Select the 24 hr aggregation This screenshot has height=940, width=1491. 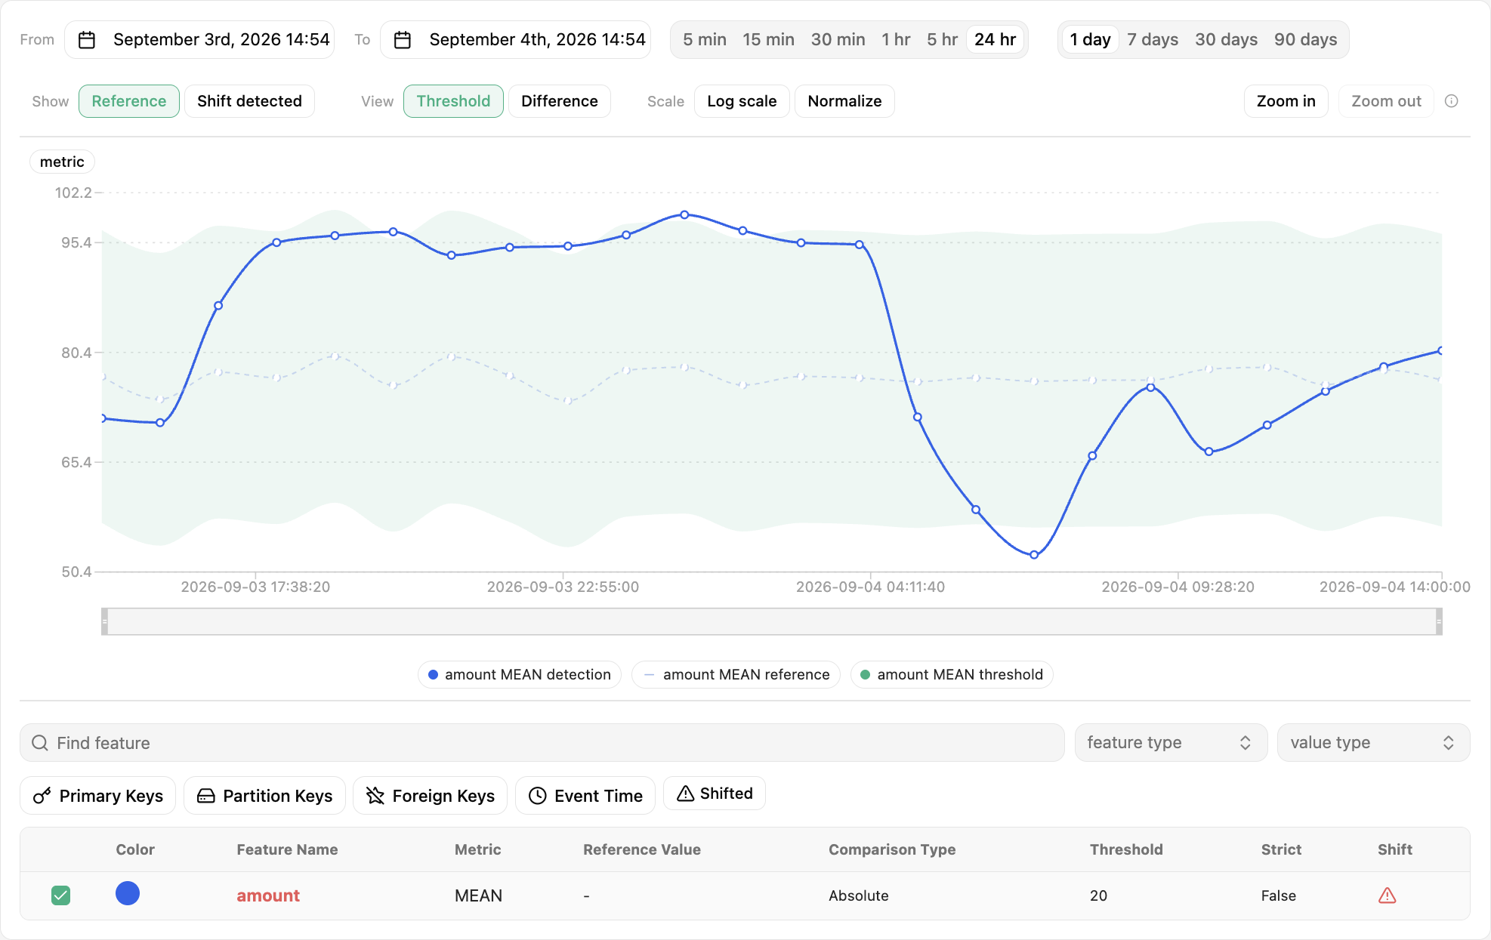pos(995,40)
